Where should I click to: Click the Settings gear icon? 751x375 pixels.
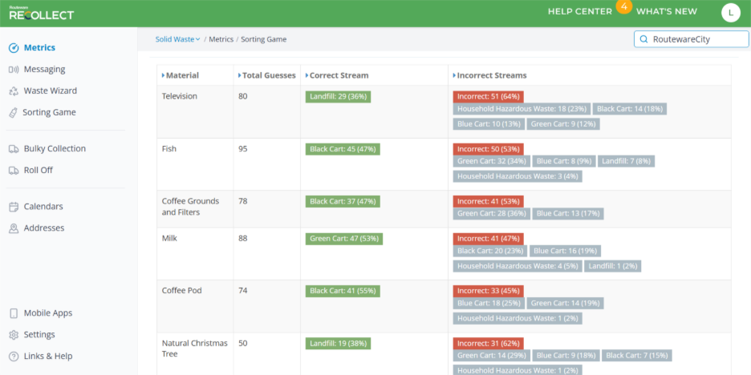[x=14, y=335]
